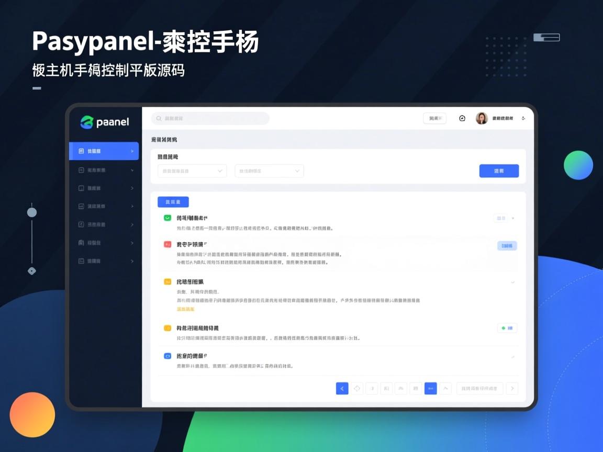Switch to the third sidebar navigation section
The width and height of the screenshot is (603, 452).
pyautogui.click(x=104, y=188)
